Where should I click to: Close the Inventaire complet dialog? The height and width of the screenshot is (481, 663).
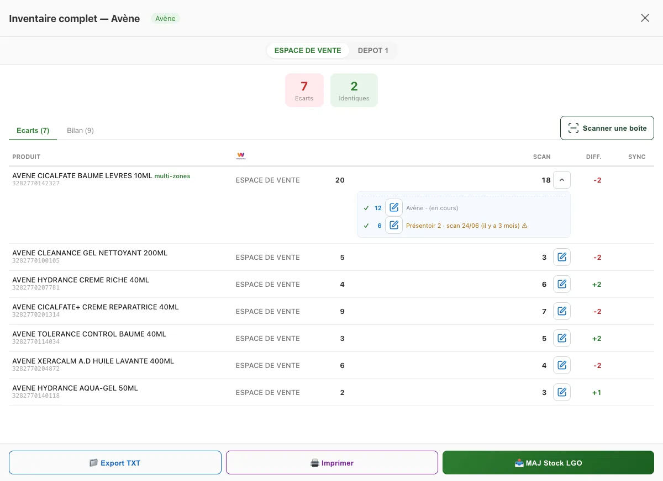tap(645, 18)
